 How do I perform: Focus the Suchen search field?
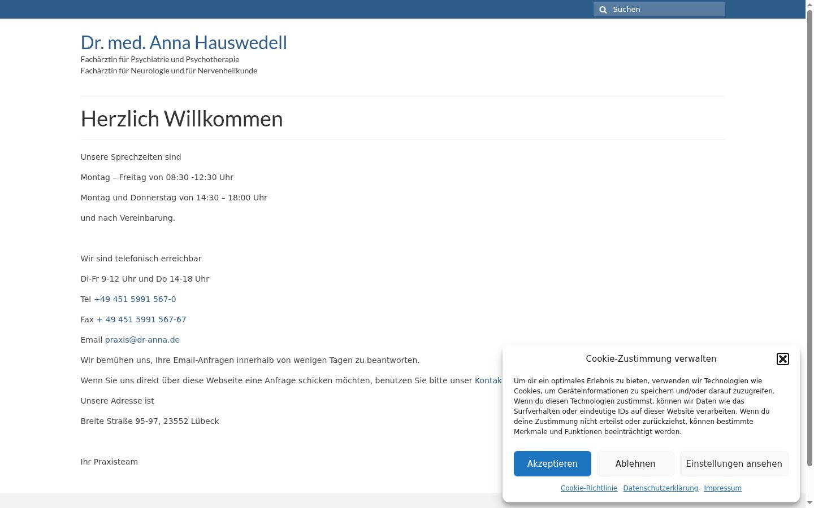(x=659, y=10)
